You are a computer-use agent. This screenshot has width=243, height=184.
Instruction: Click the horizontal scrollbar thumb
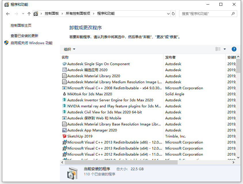coord(121,162)
